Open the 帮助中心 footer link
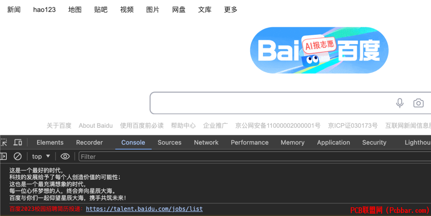Screen dimensions: 431x216 tap(183, 126)
